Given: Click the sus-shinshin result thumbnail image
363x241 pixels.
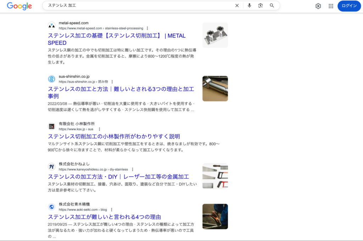Looking at the screenshot, I should [x=215, y=88].
